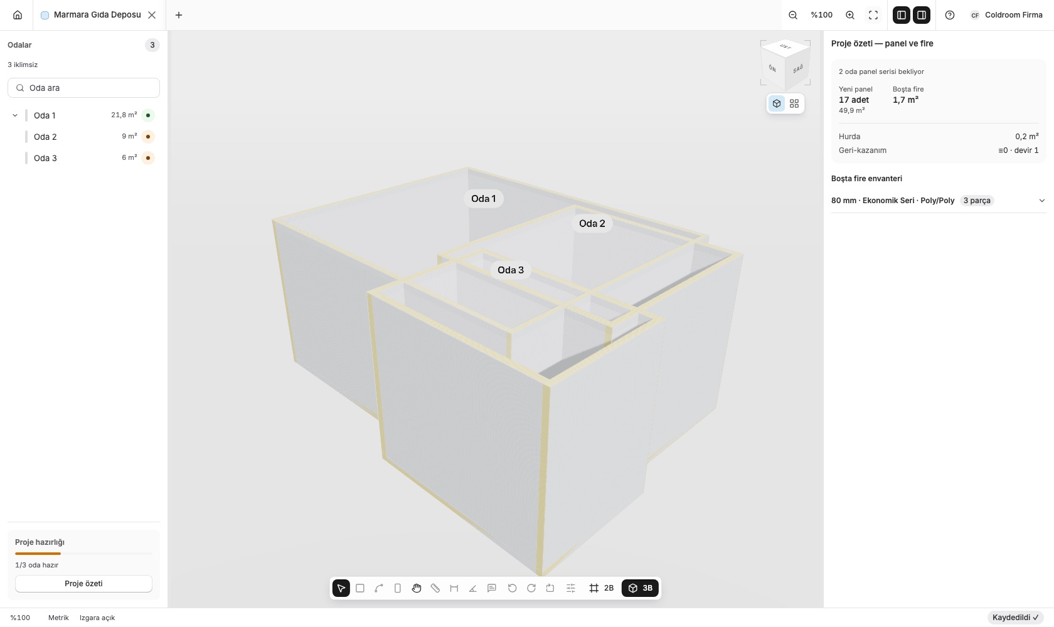Open the Coldroom Firma account menu
The image size is (1054, 627).
point(1006,15)
